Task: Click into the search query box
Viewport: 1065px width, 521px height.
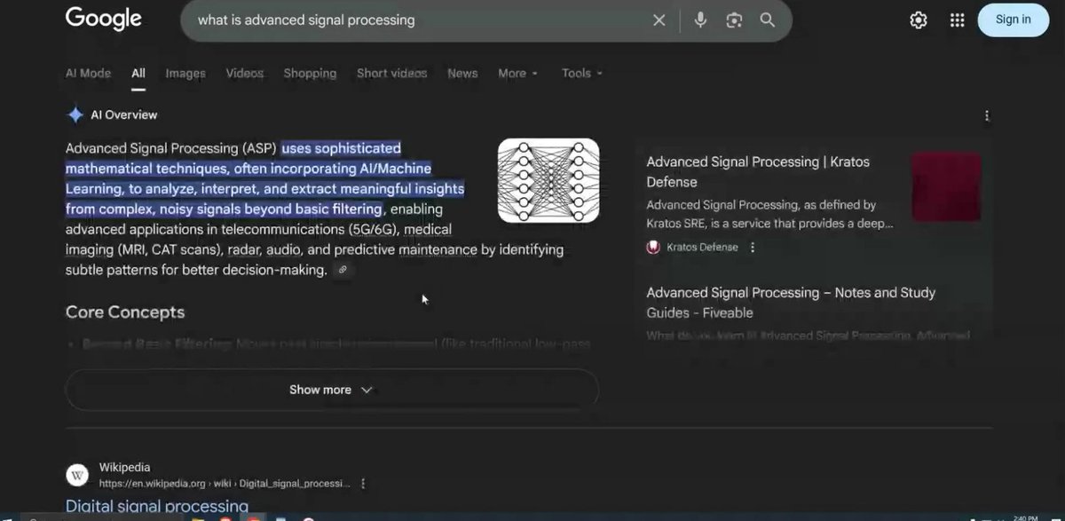Action: 417,20
